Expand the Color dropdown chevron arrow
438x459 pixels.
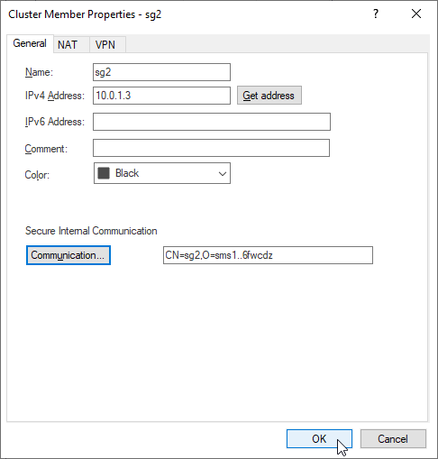[223, 174]
